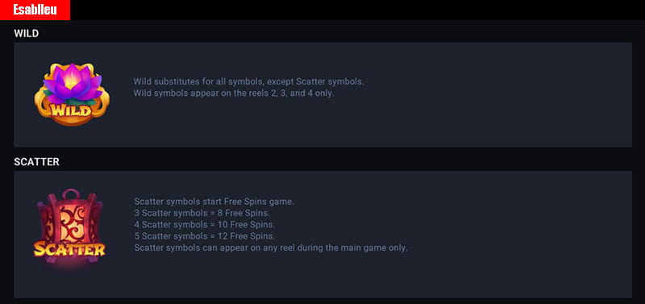Click the red lantern Scatter symbol icon
This screenshot has height=304, width=645.
pos(69,227)
